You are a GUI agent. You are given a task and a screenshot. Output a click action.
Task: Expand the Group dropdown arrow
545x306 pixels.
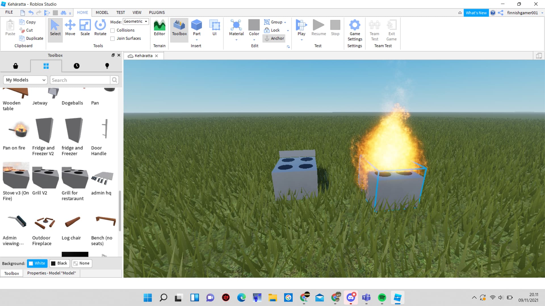click(285, 22)
